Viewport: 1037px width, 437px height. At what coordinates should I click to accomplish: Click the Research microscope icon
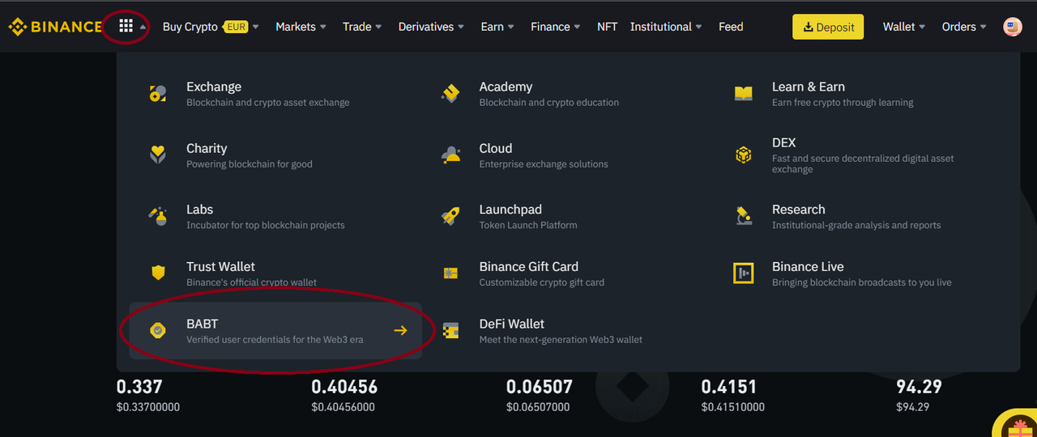[744, 216]
